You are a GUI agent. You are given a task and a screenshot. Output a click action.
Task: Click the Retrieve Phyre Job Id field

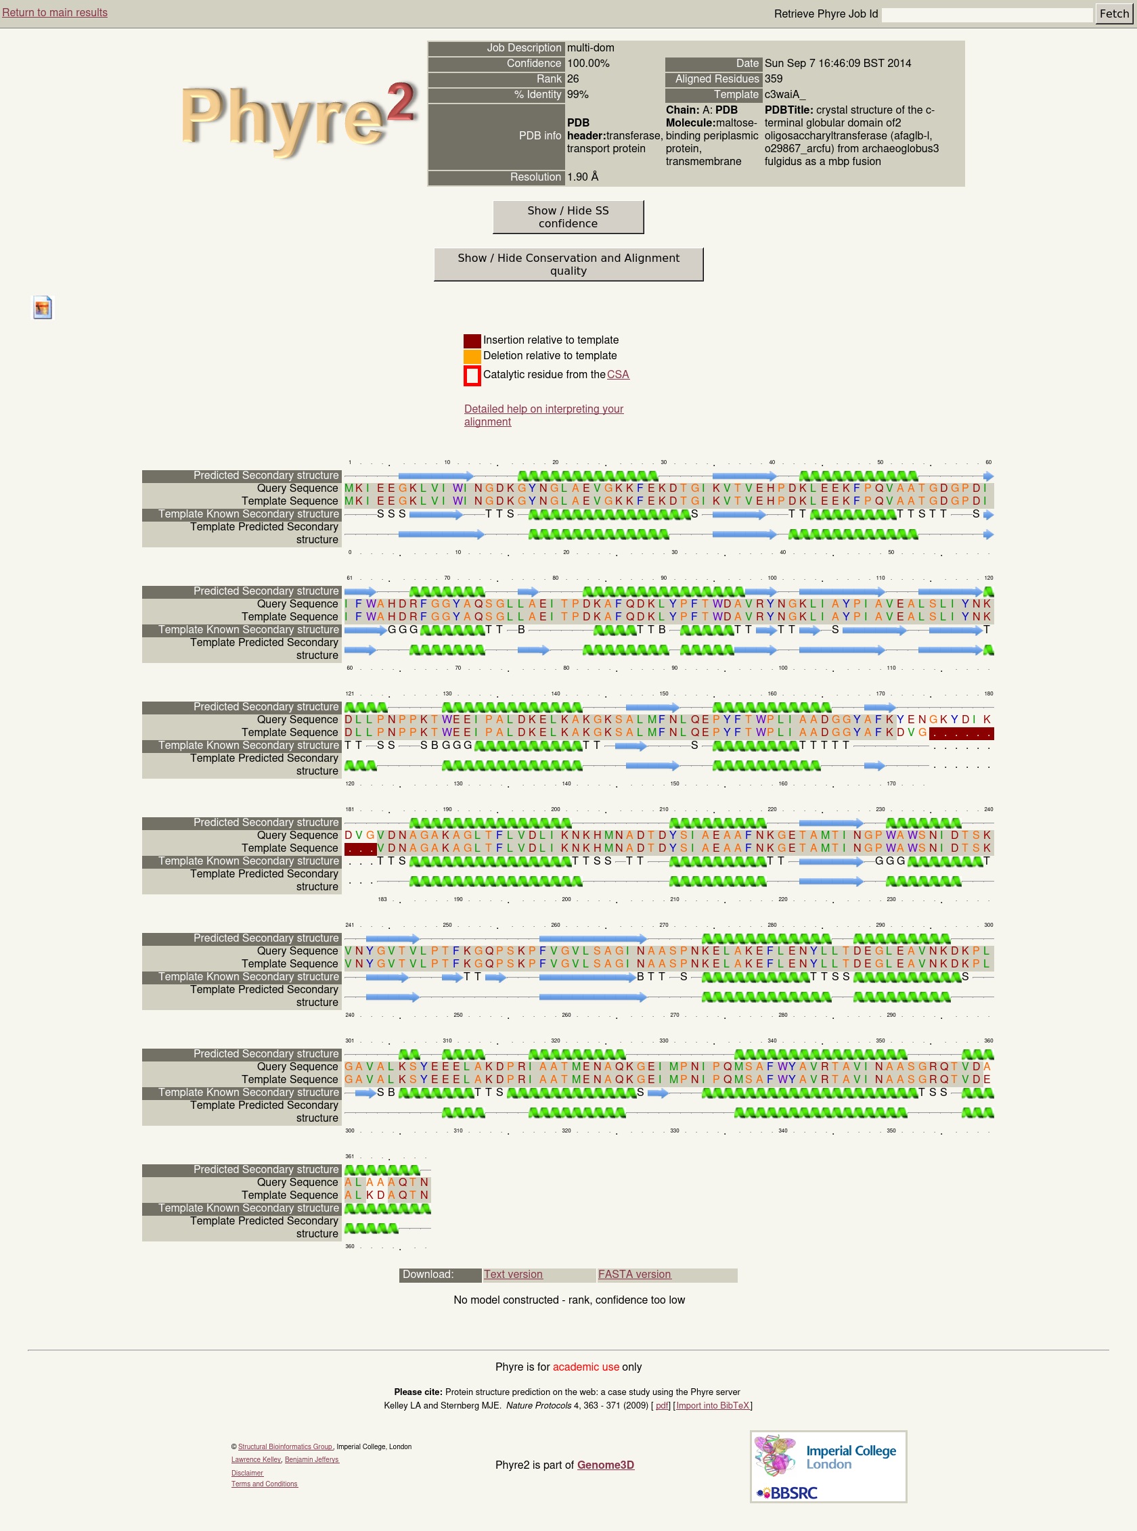click(x=986, y=14)
